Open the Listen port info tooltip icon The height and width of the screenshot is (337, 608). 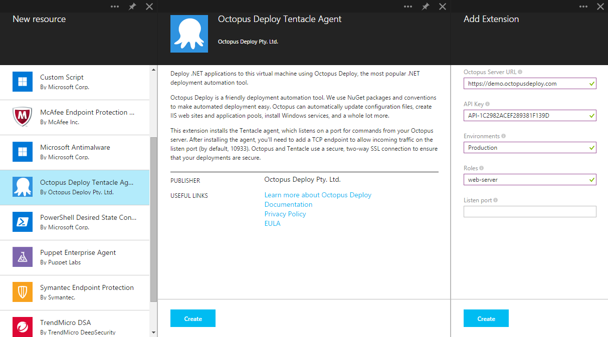tap(496, 200)
